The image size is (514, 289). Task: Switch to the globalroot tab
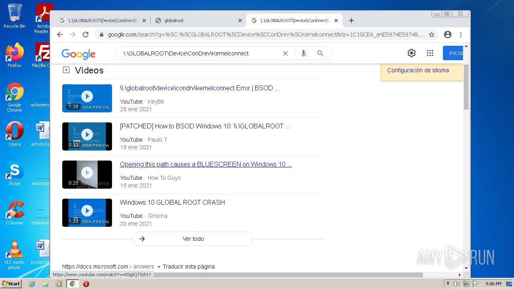(x=198, y=20)
